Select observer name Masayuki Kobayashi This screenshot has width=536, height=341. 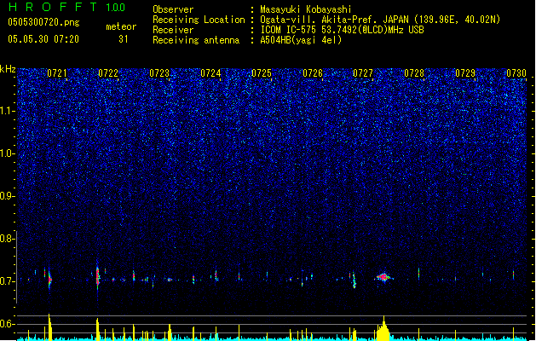click(x=306, y=9)
